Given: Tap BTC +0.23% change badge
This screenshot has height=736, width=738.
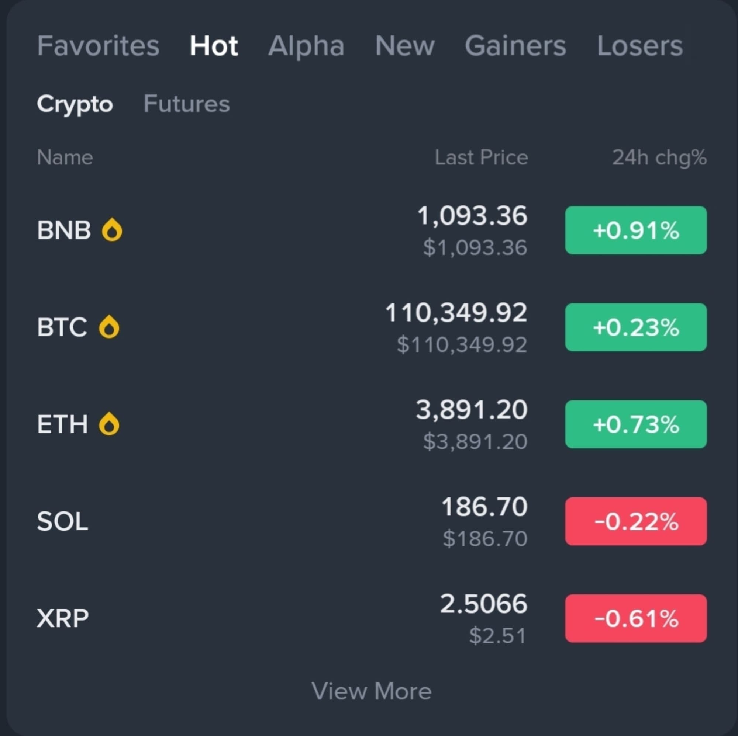Looking at the screenshot, I should tap(636, 327).
